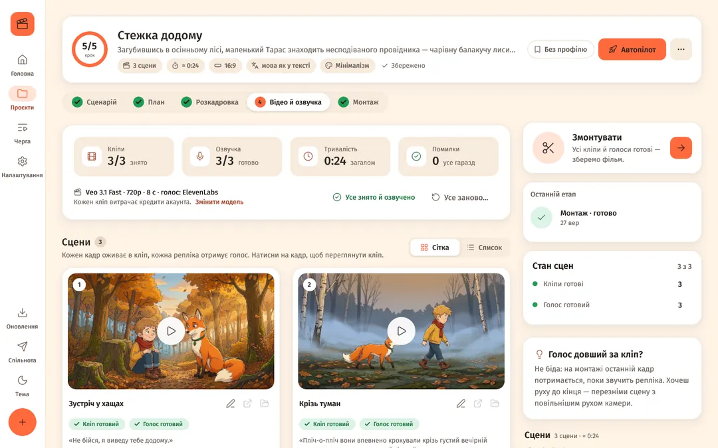Image resolution: width=718 pixels, height=448 pixels.
Task: Open Крізь туман in external window
Action: (x=477, y=404)
